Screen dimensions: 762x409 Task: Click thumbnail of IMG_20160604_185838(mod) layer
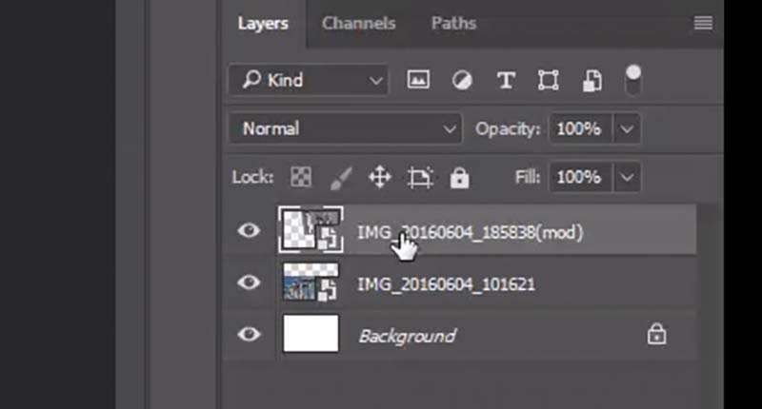point(311,229)
